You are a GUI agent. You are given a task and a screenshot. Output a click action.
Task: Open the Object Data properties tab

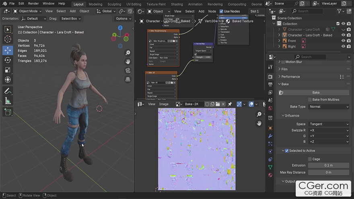[270, 167]
